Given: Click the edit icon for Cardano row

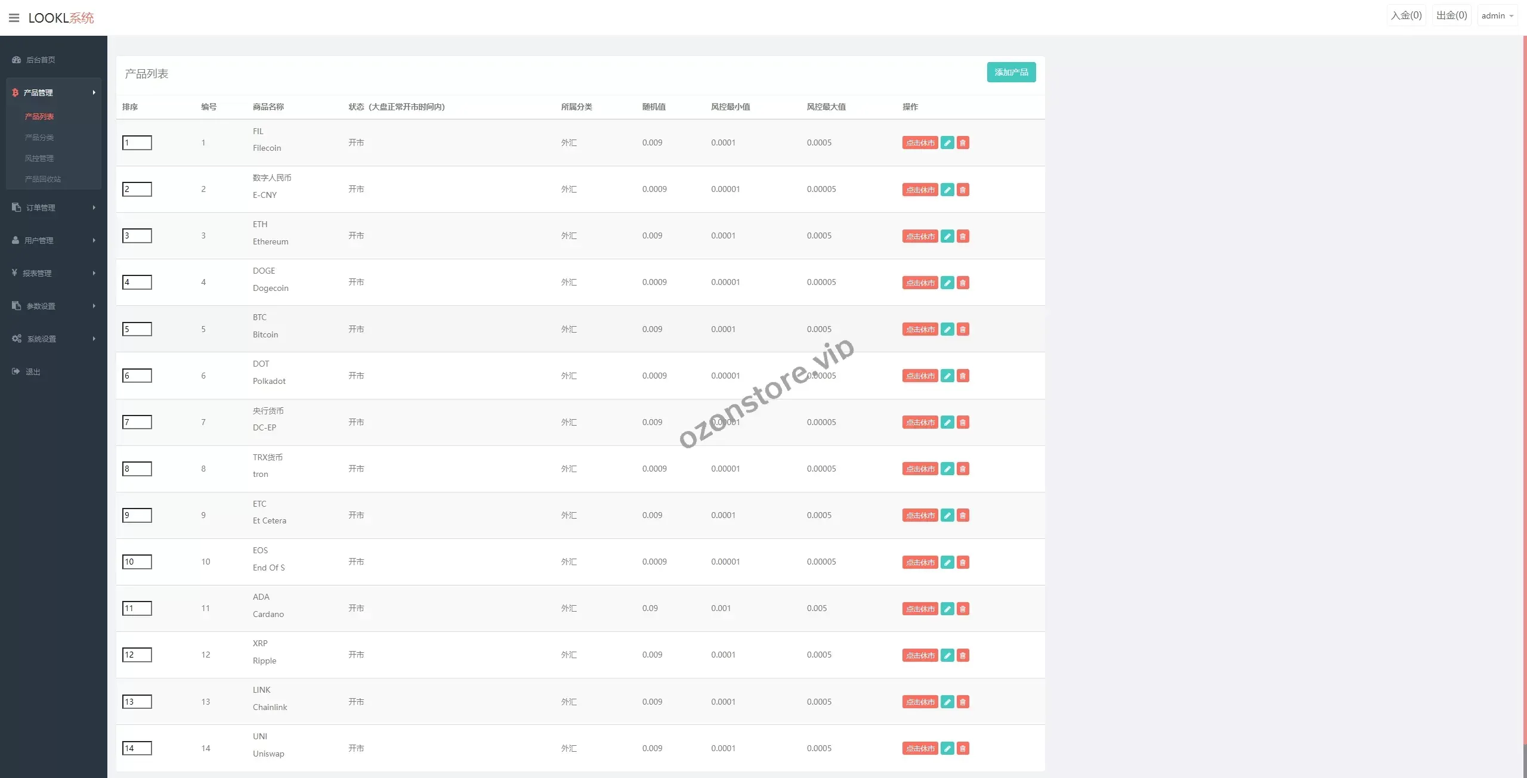Looking at the screenshot, I should click(x=947, y=609).
